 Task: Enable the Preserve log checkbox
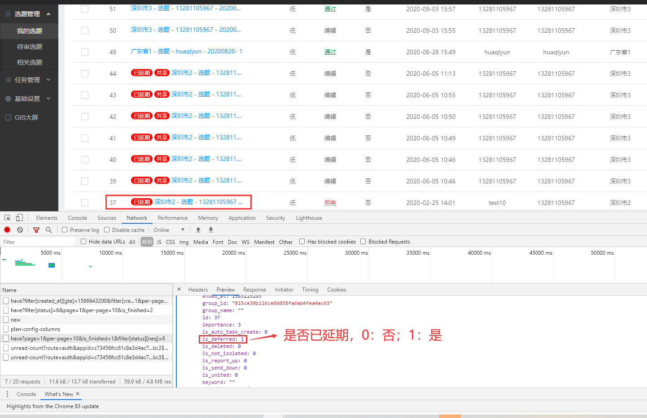click(x=65, y=230)
